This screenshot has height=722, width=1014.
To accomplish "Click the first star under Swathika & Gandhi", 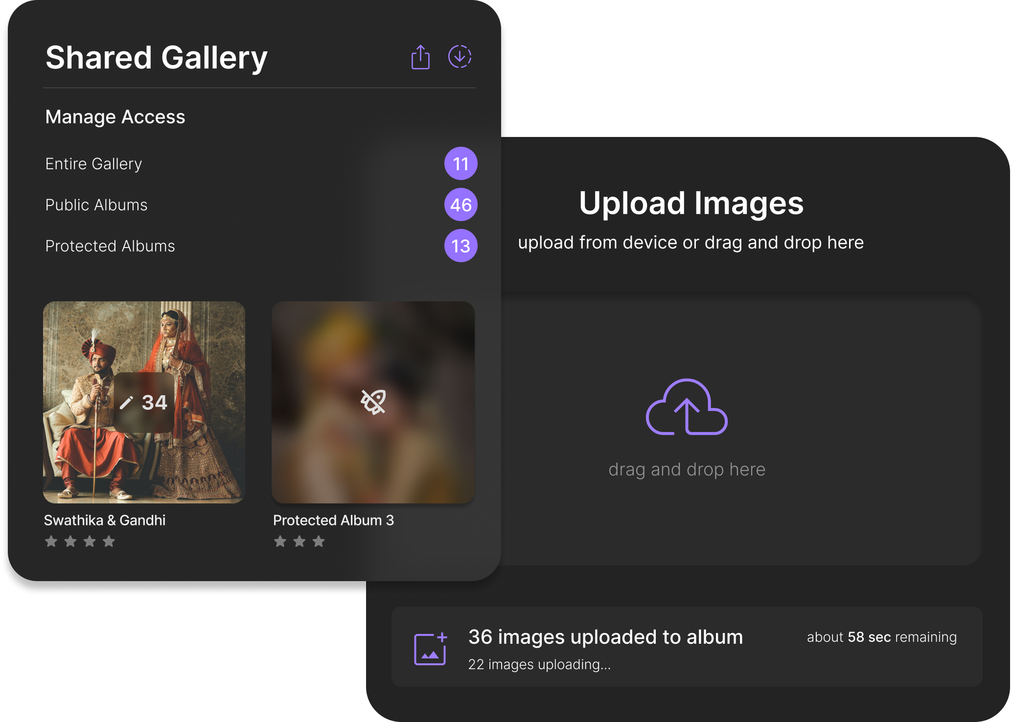I will (51, 541).
